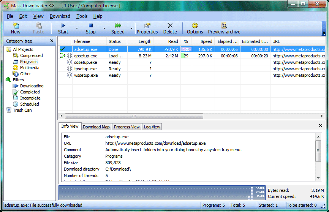Image resolution: width=329 pixels, height=212 pixels.
Task: Click the Scheduled filter clock icon
Action: click(x=16, y=104)
